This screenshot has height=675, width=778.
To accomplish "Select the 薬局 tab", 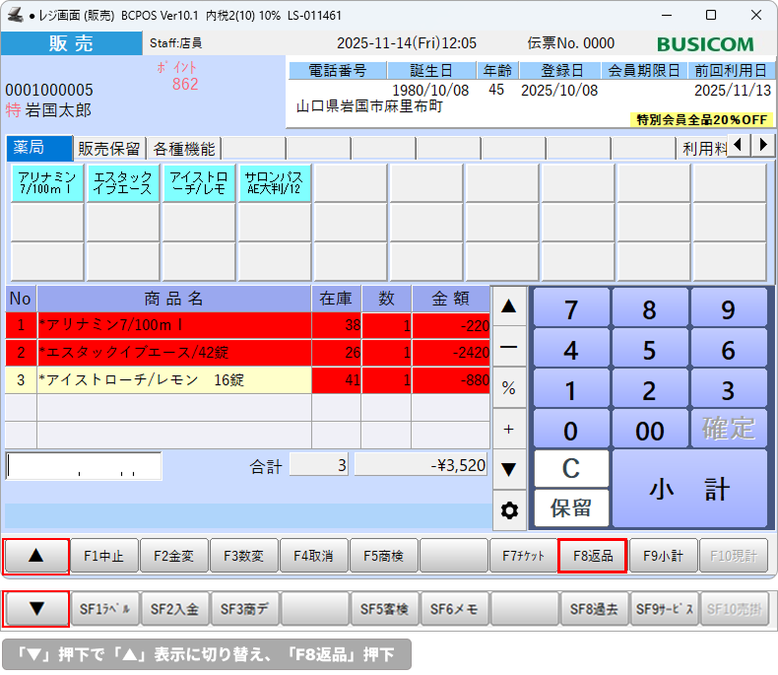I will click(x=37, y=149).
